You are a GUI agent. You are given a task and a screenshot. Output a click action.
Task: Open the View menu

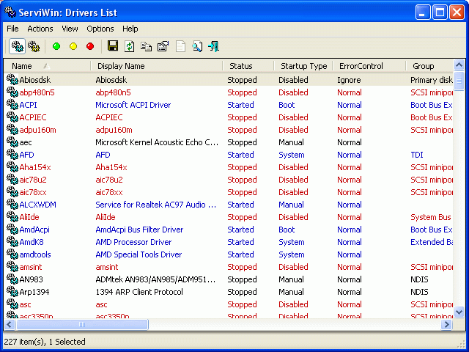(x=70, y=29)
